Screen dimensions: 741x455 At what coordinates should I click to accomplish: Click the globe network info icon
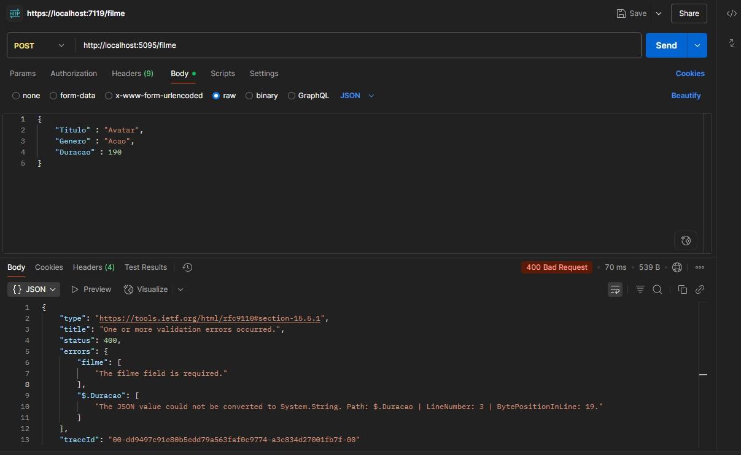click(677, 267)
